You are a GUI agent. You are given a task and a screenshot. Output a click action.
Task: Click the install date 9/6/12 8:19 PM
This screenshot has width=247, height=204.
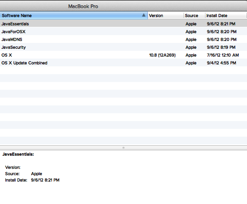pos(221,47)
